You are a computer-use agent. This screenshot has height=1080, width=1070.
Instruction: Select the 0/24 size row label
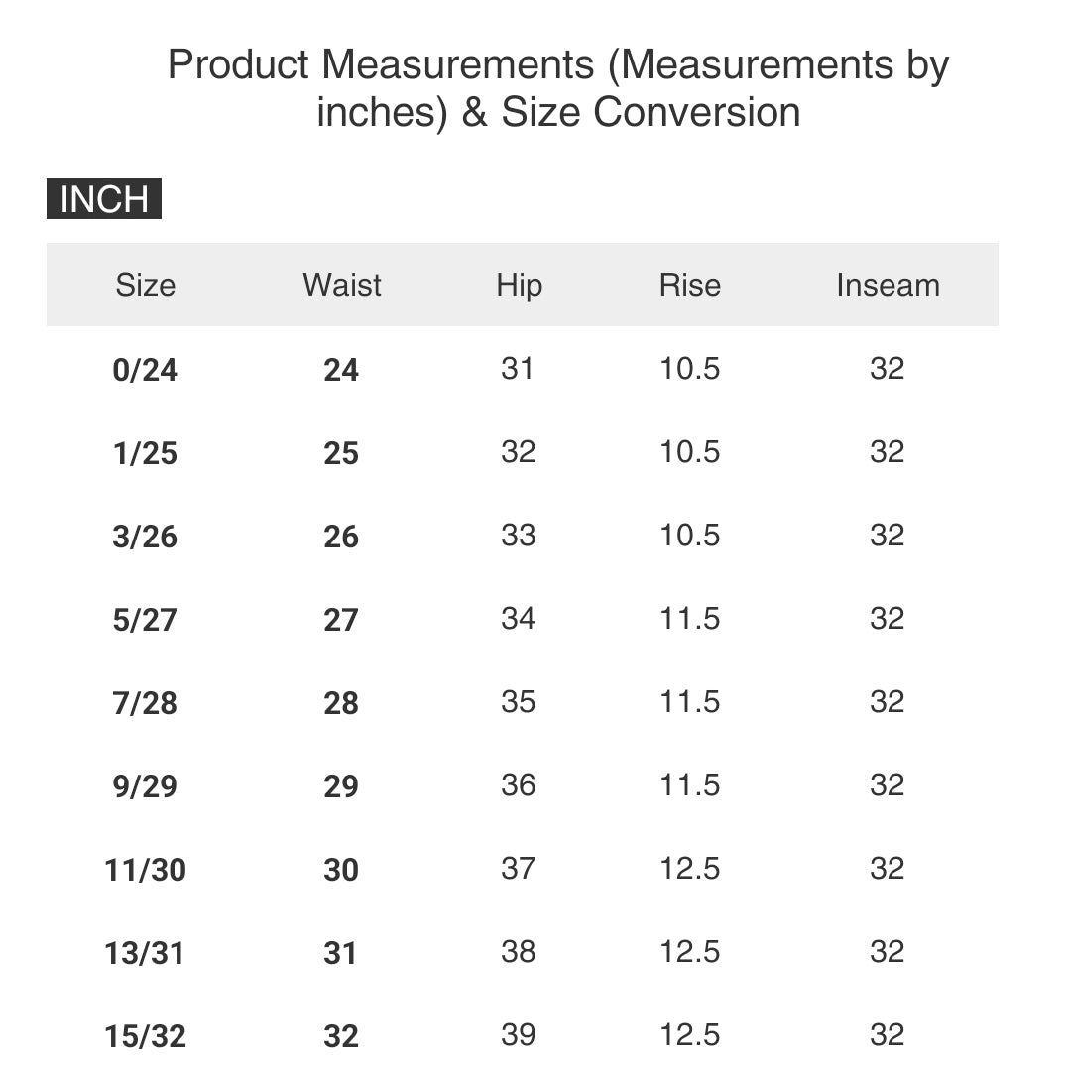click(x=145, y=370)
